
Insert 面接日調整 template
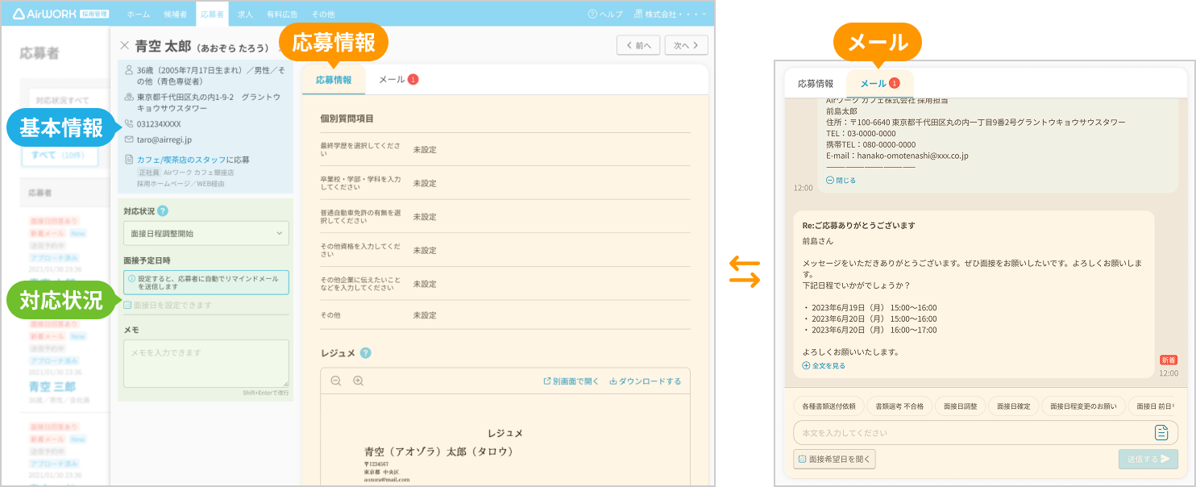tap(960, 406)
